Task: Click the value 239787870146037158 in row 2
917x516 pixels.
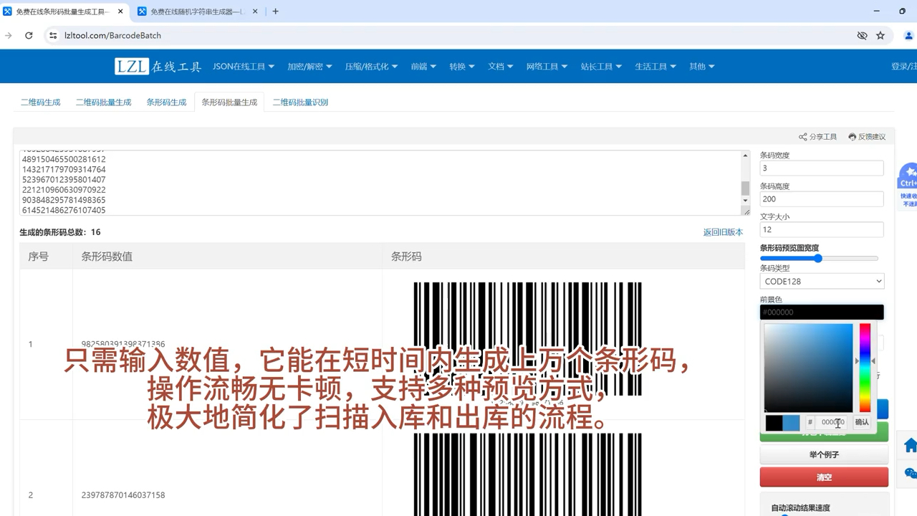Action: [123, 495]
